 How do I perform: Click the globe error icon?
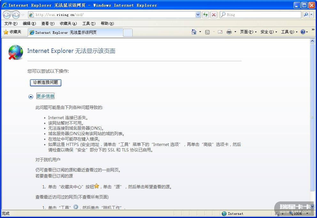coord(16,53)
